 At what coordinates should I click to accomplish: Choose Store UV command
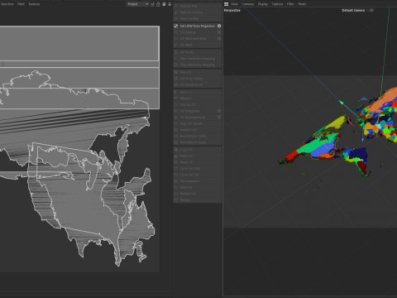[x=198, y=188]
